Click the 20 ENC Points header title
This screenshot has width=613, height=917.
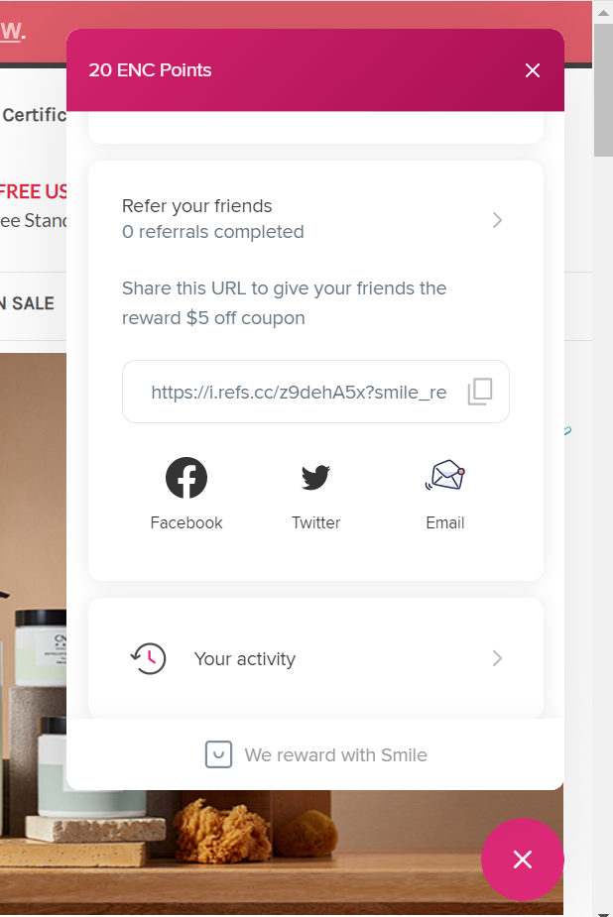pyautogui.click(x=150, y=70)
